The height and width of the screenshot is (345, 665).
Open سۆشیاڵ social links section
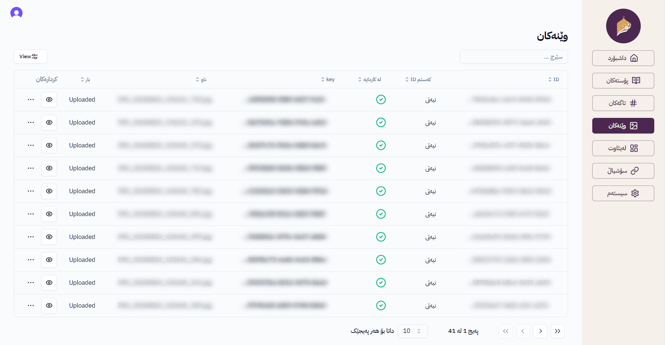coord(623,171)
